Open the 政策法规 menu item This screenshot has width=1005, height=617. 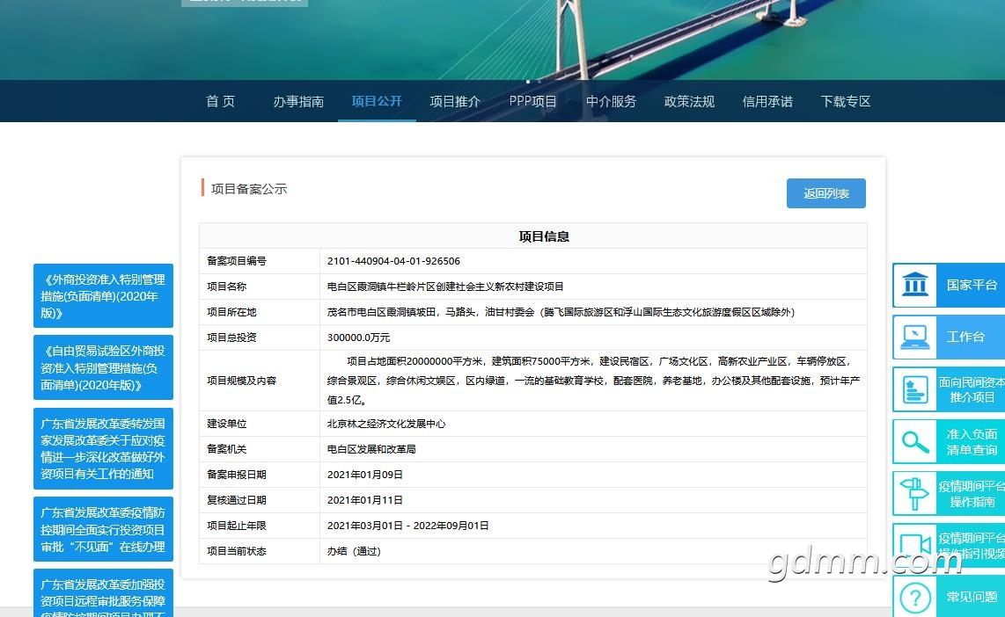click(x=689, y=101)
